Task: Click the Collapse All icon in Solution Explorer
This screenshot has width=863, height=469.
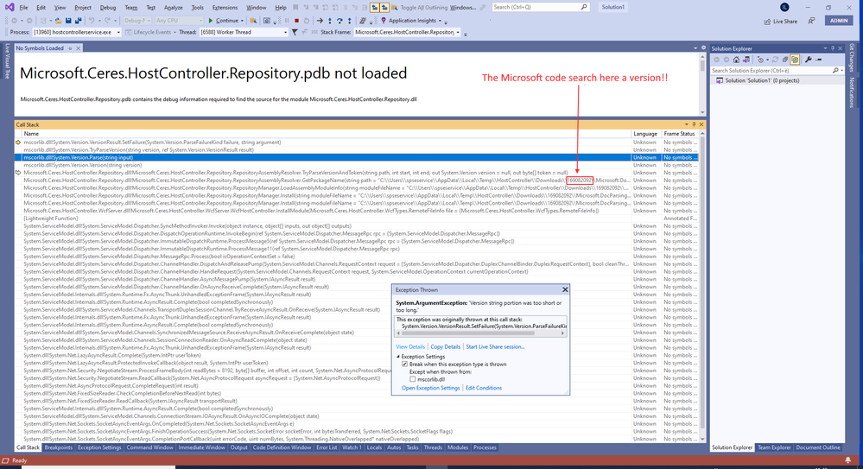Action: (x=785, y=60)
